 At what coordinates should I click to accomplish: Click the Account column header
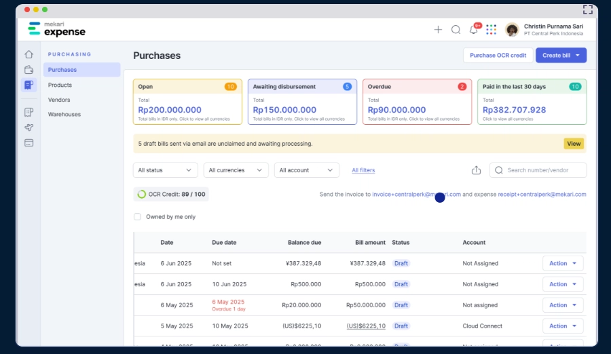tap(474, 242)
